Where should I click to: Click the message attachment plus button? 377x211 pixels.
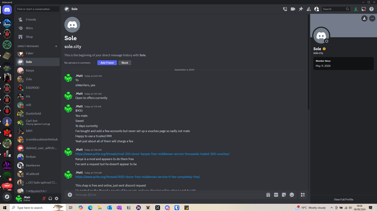tap(70, 195)
